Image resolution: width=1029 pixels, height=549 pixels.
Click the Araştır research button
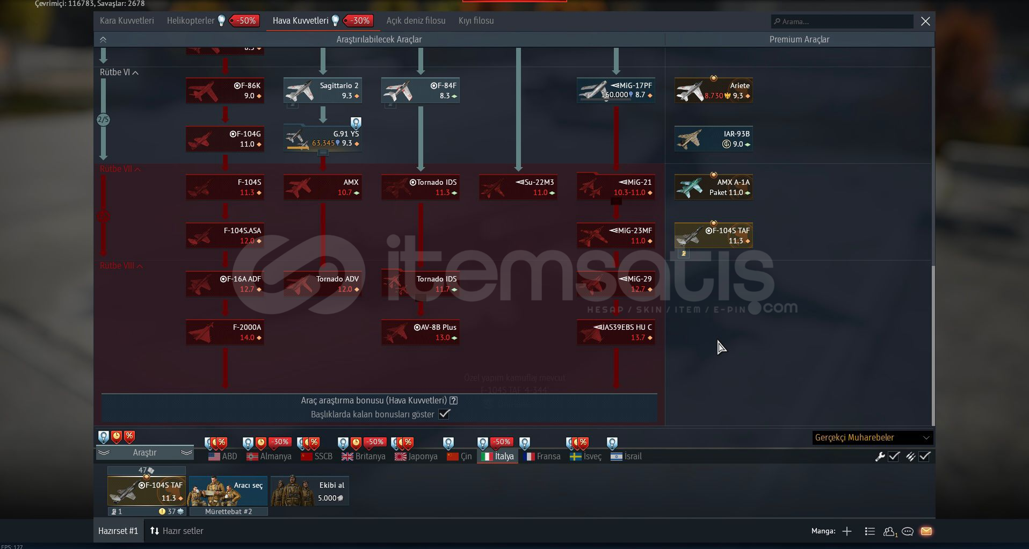point(144,453)
